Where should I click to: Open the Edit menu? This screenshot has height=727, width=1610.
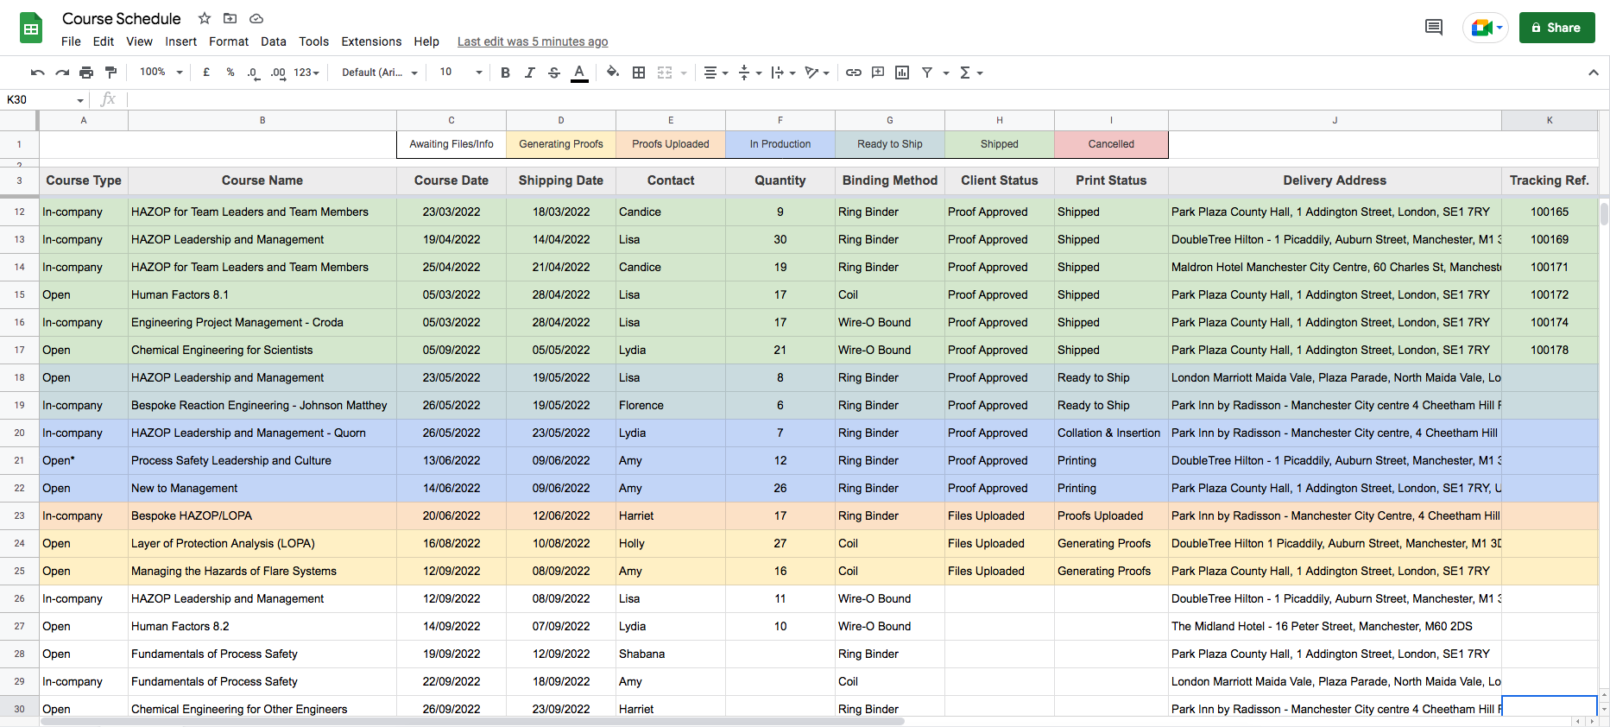pos(104,41)
